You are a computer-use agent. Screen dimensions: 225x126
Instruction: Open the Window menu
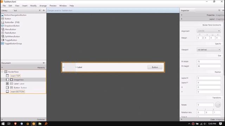pos(63,6)
